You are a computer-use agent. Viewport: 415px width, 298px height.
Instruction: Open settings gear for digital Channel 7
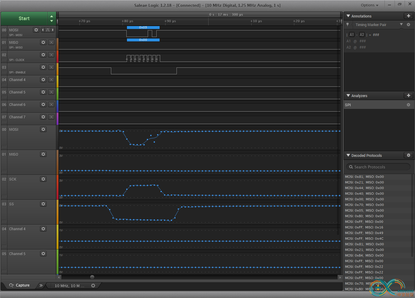(x=43, y=117)
